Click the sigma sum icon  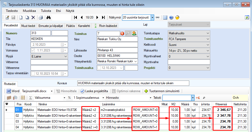31,98
